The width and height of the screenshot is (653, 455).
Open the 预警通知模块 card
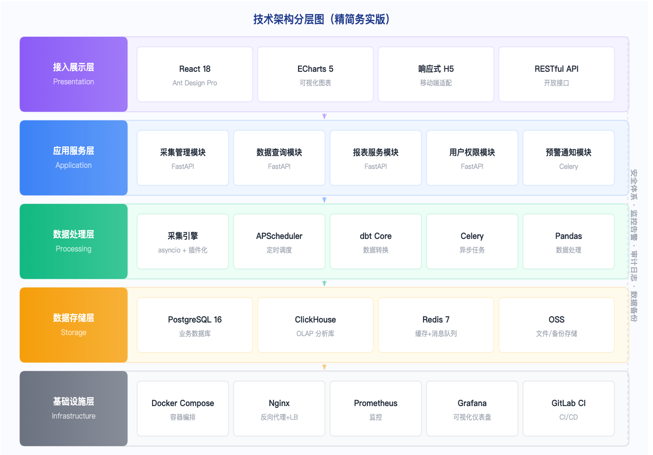[569, 158]
